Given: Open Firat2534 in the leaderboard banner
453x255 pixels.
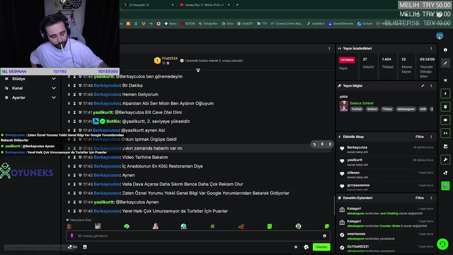Looking at the screenshot, I should pos(170,58).
